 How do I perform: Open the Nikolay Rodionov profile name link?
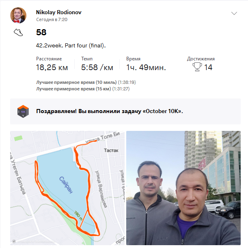[x=58, y=12]
